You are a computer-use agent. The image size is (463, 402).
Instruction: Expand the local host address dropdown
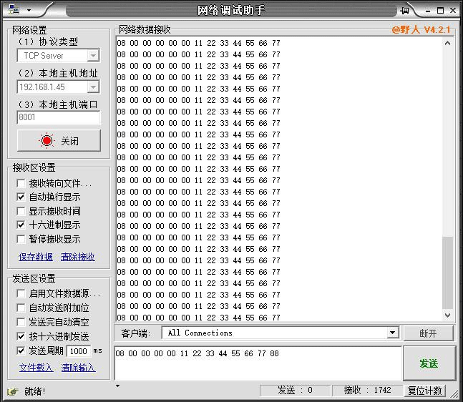(x=93, y=87)
